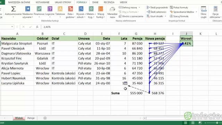Open DANE tab
222x125 pixels.
pyautogui.click(x=95, y=2)
